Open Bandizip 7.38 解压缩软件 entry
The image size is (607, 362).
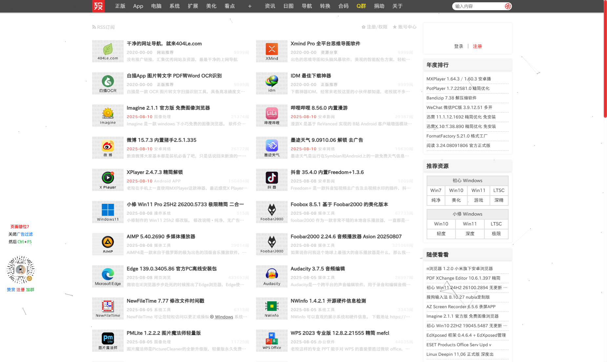point(451,98)
